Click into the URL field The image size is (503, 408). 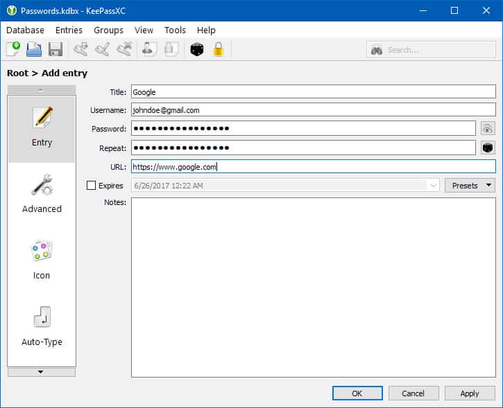point(314,166)
